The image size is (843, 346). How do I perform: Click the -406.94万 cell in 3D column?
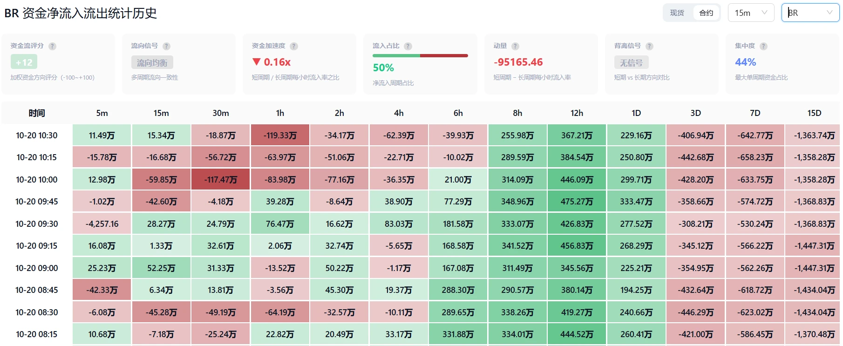(696, 136)
